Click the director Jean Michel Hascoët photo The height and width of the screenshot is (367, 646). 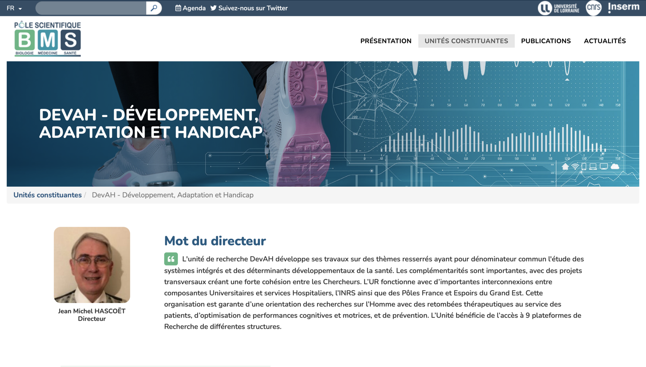coord(92,265)
